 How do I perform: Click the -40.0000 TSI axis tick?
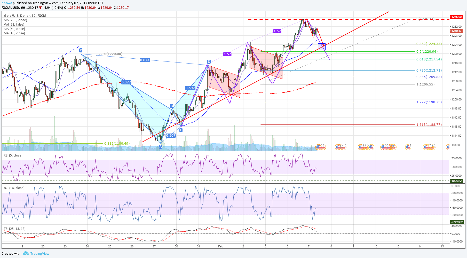456,241
